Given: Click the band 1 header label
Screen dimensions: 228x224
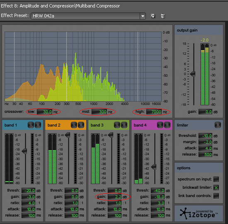Looking at the screenshot, I should click(11, 125).
